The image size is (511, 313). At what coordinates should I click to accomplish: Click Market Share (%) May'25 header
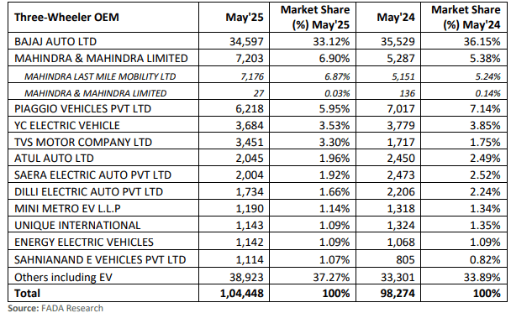(x=313, y=18)
